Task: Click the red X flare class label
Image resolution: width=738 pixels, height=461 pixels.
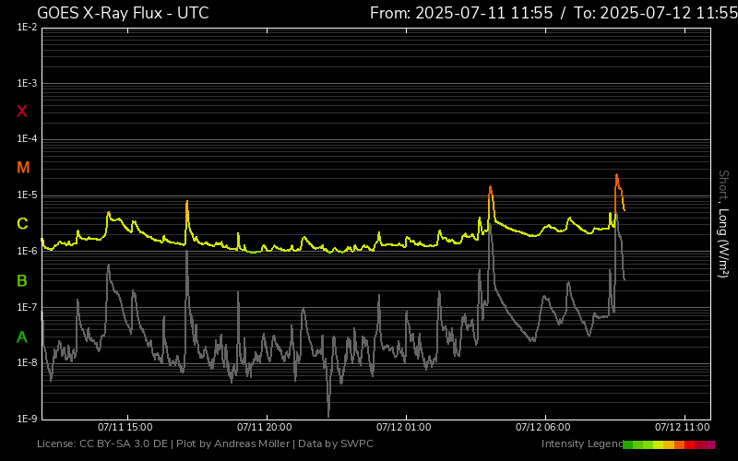Action: coord(22,112)
